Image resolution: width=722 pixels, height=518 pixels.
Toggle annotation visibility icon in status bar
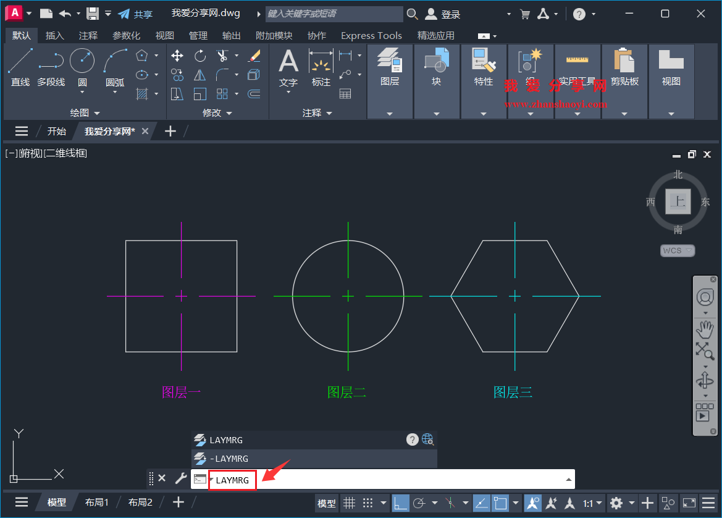coord(533,503)
